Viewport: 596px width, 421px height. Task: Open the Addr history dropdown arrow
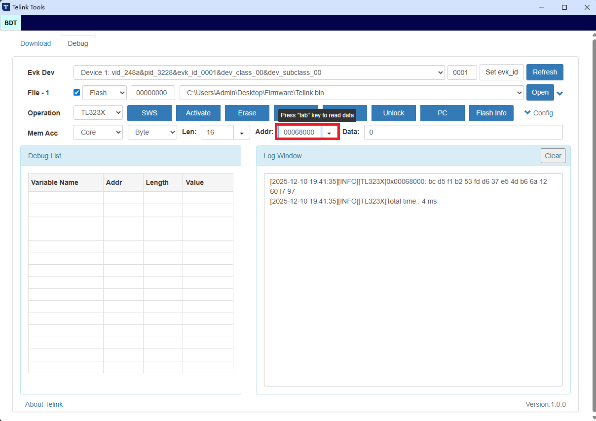pos(329,133)
